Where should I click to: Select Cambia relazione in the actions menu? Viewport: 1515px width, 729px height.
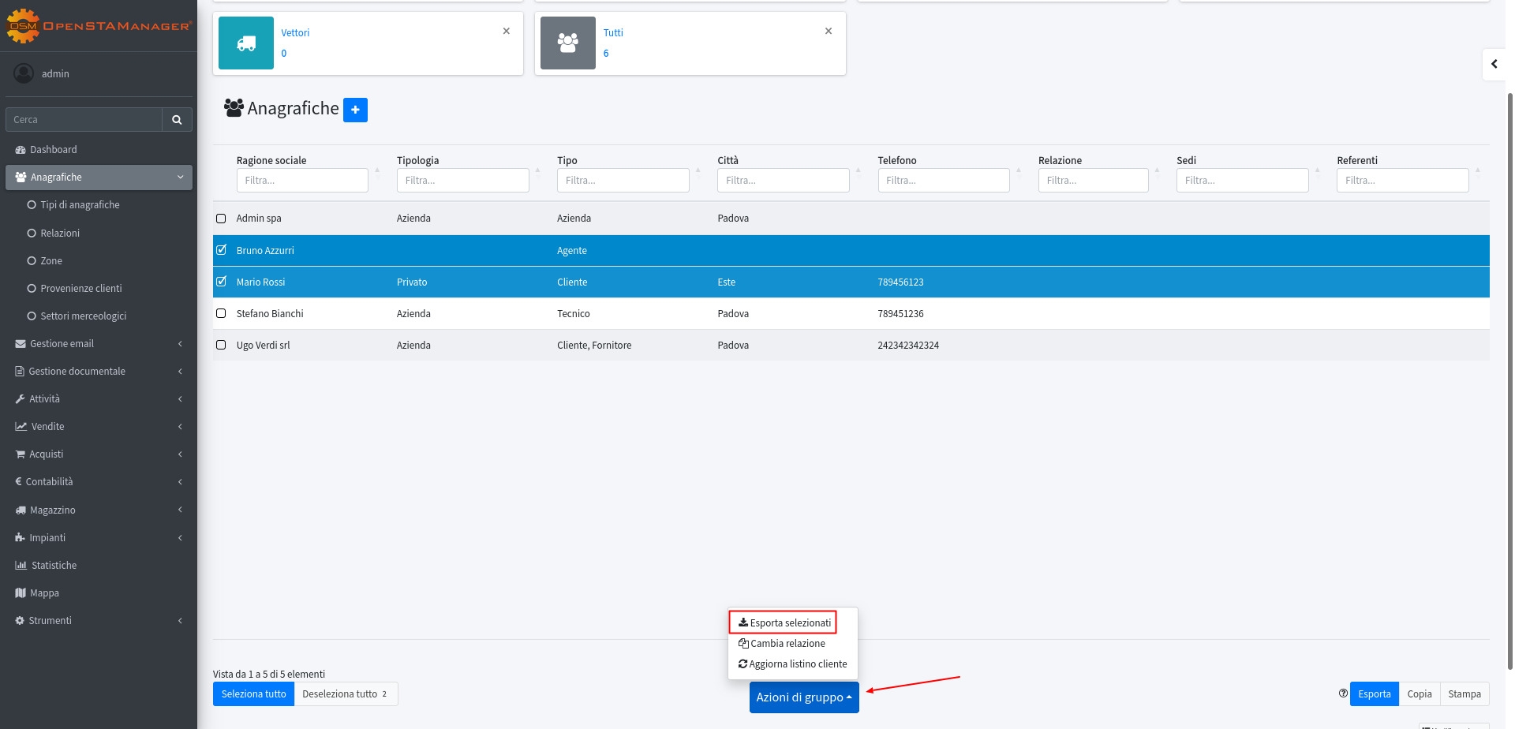(x=787, y=644)
